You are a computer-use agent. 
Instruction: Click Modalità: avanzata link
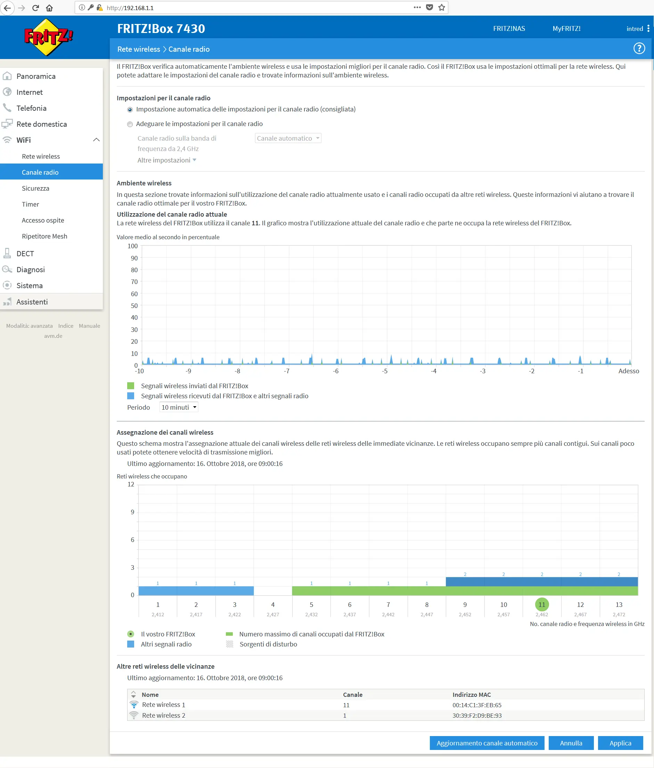pyautogui.click(x=29, y=326)
